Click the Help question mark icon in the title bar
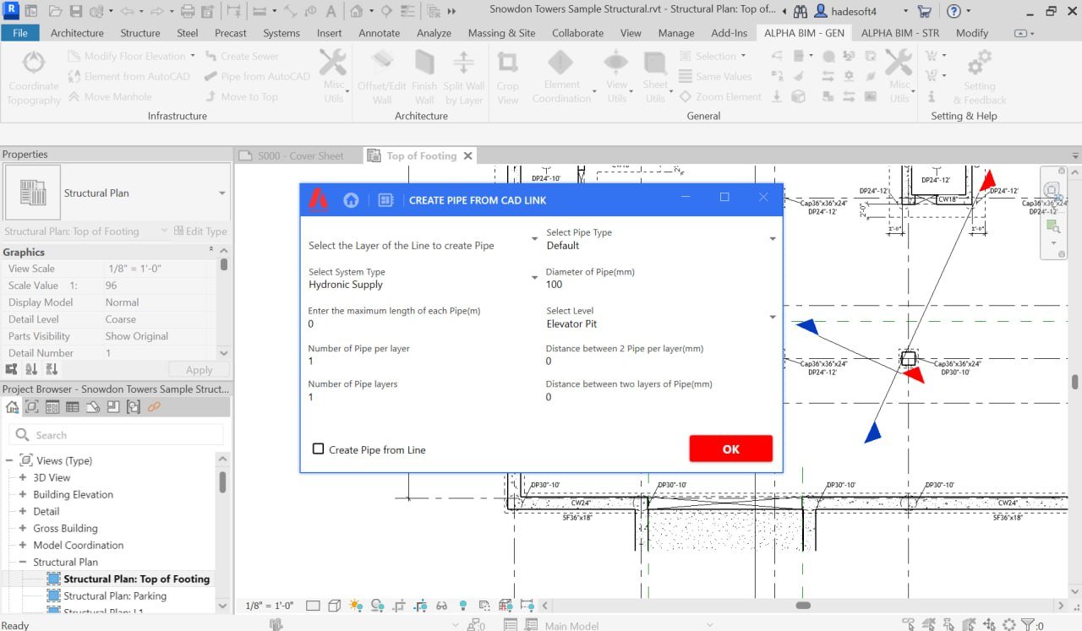 (x=954, y=11)
